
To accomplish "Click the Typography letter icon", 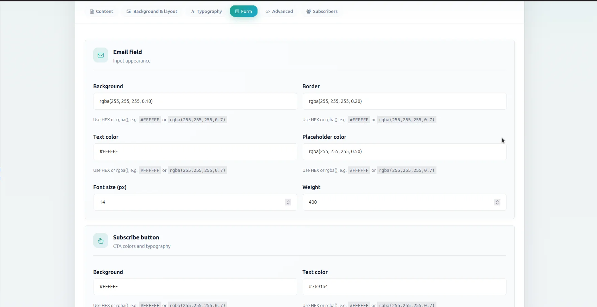I will coord(193,12).
